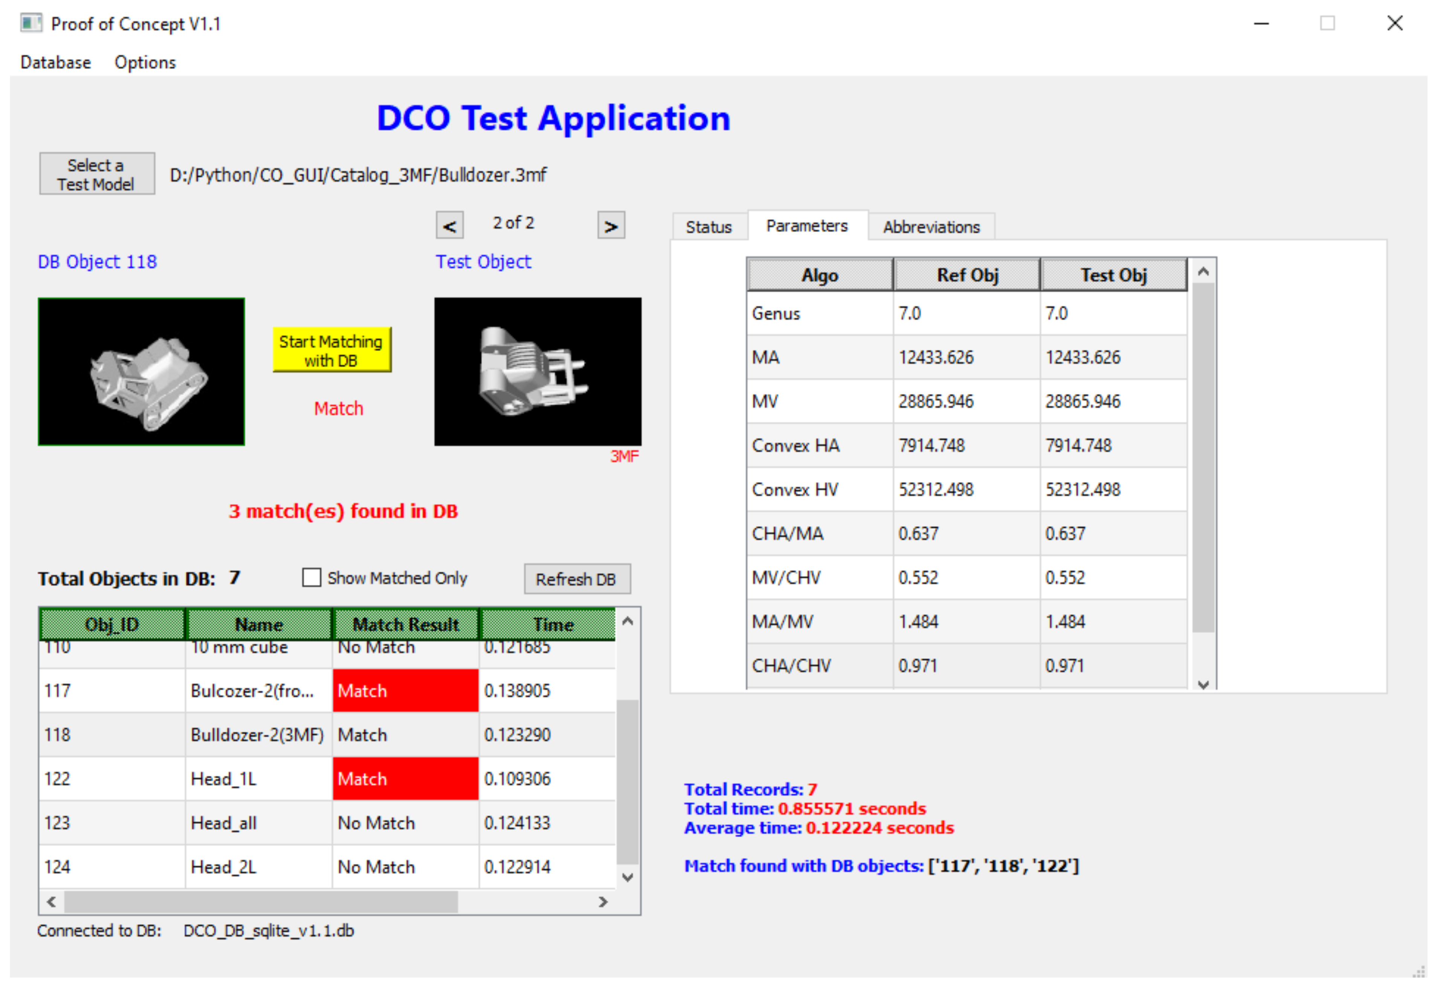Click the DB Object 118 preview thumbnail
The image size is (1439, 990).
click(142, 372)
